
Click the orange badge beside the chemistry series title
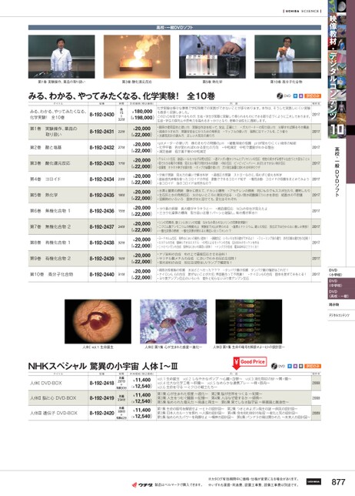point(313,96)
